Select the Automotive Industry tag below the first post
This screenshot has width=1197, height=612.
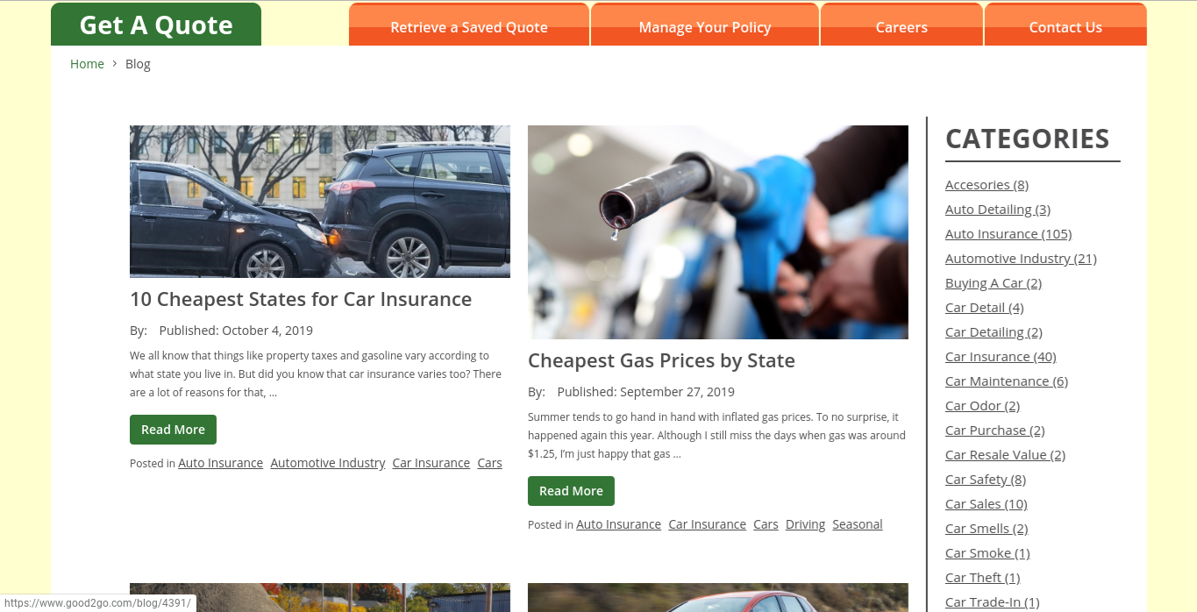[328, 463]
